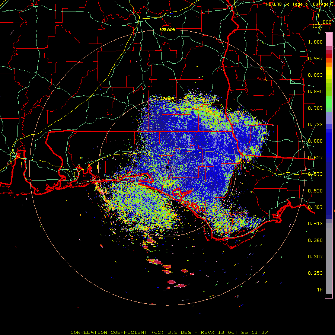Screen dimensions: 335x335
Task: Select the 0.840 scale value
Action: click(x=315, y=92)
